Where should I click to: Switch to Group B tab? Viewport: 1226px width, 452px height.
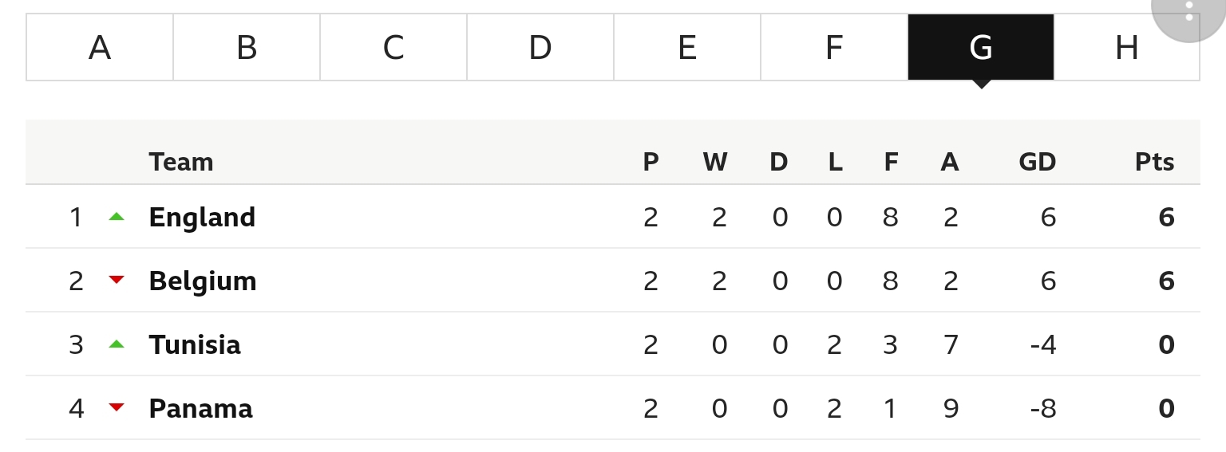(x=247, y=47)
